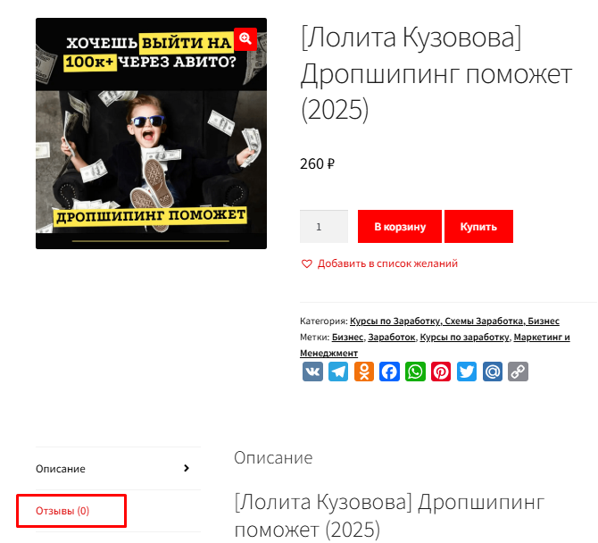598x543 pixels.
Task: Switch to Отзывы (0) tab
Action: point(62,511)
